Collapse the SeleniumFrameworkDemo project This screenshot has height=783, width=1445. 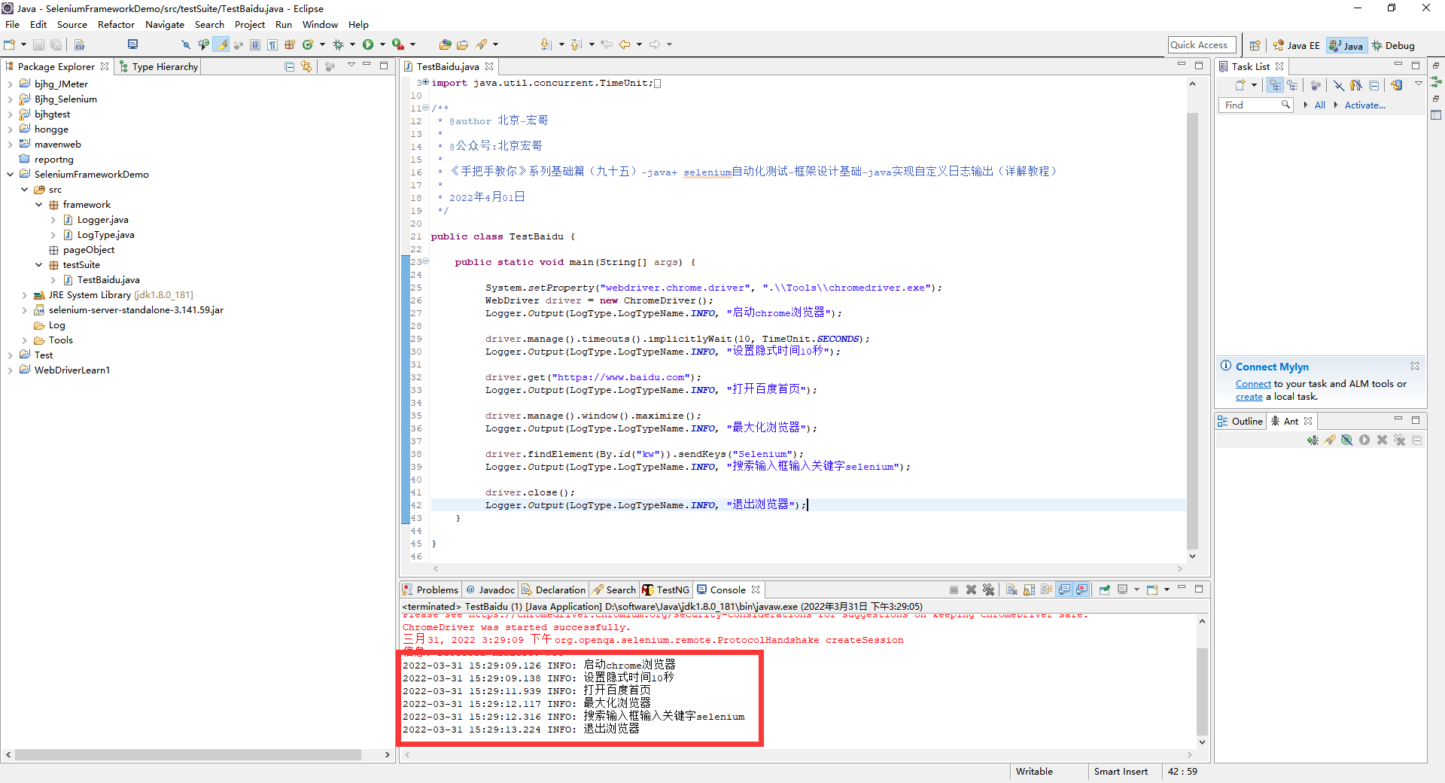click(x=10, y=175)
